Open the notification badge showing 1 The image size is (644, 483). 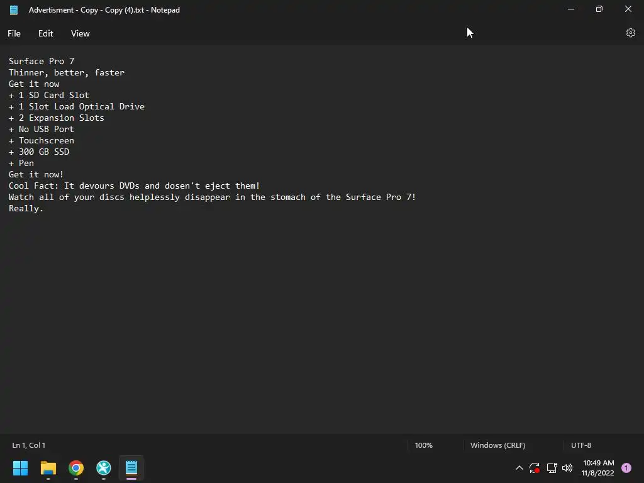pos(626,468)
